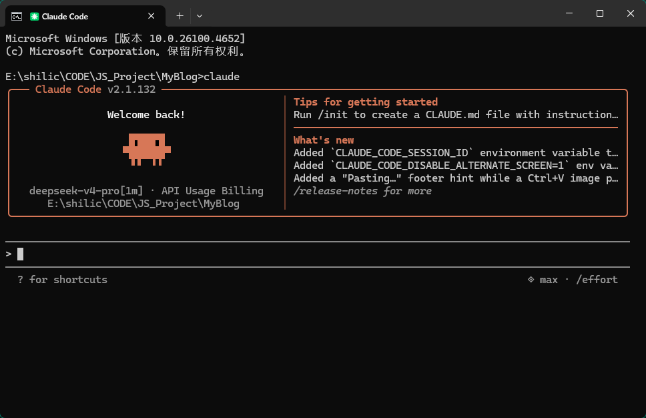Minimize the terminal window
646x418 pixels.
pyautogui.click(x=569, y=13)
